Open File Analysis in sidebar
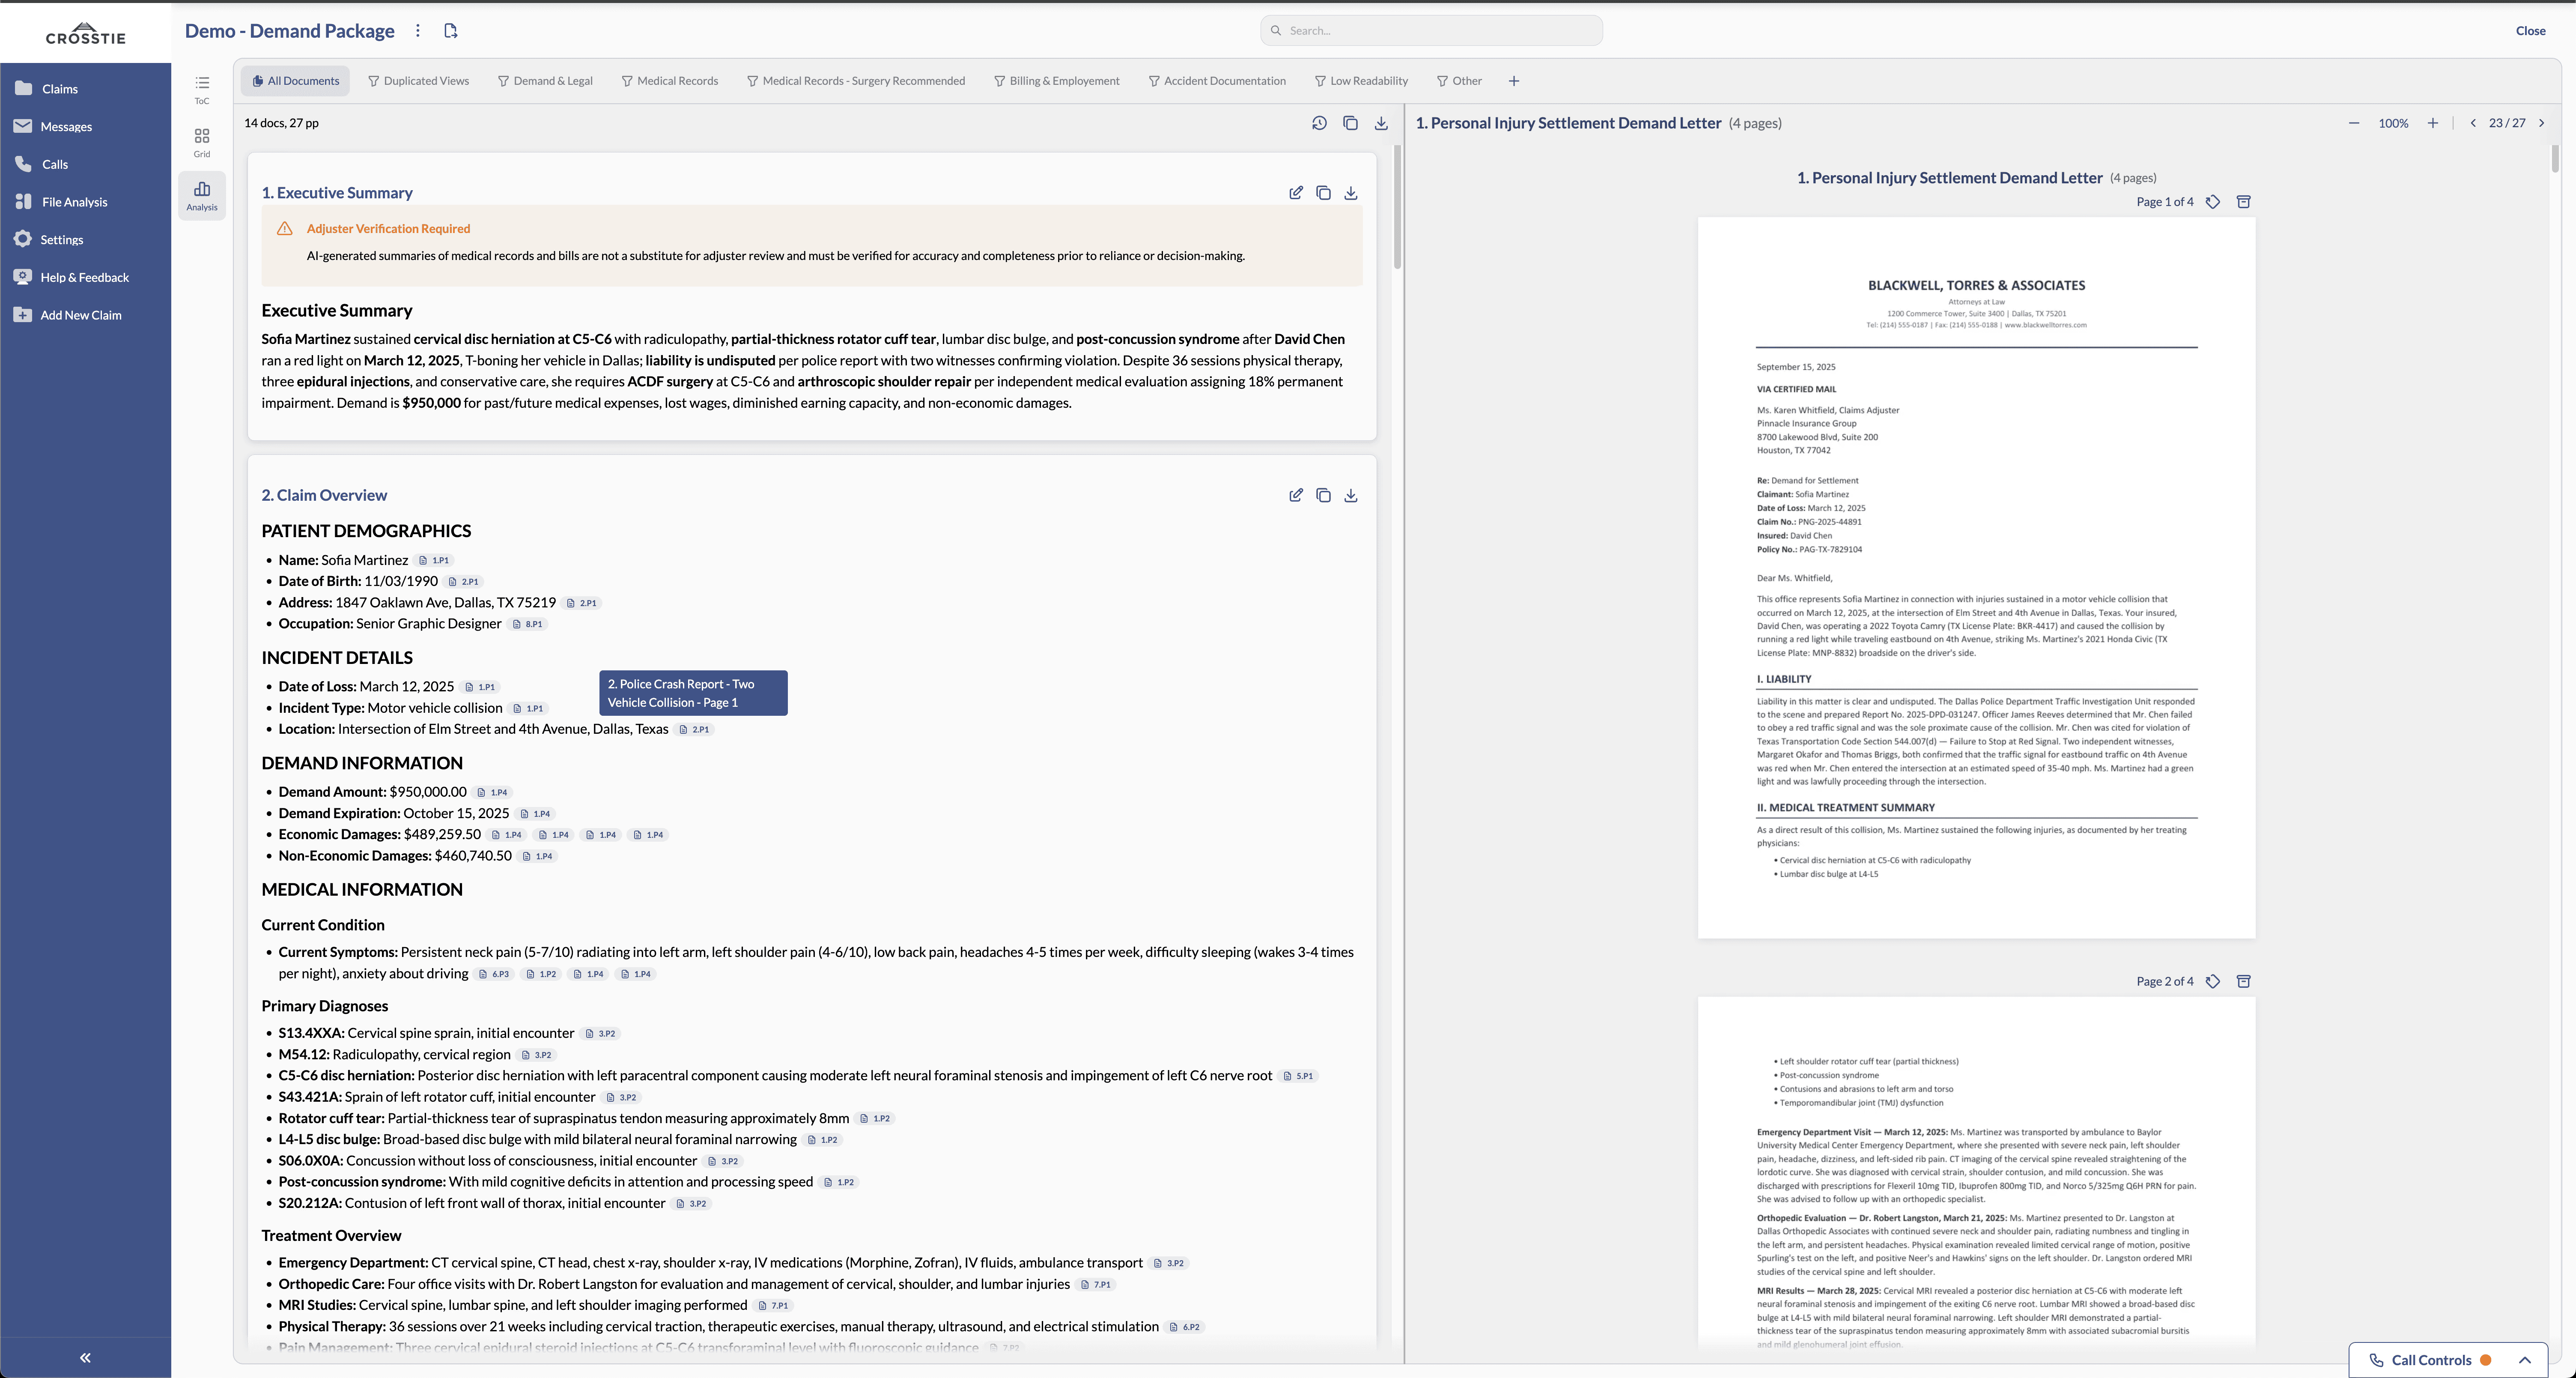2576x1378 pixels. [x=74, y=202]
